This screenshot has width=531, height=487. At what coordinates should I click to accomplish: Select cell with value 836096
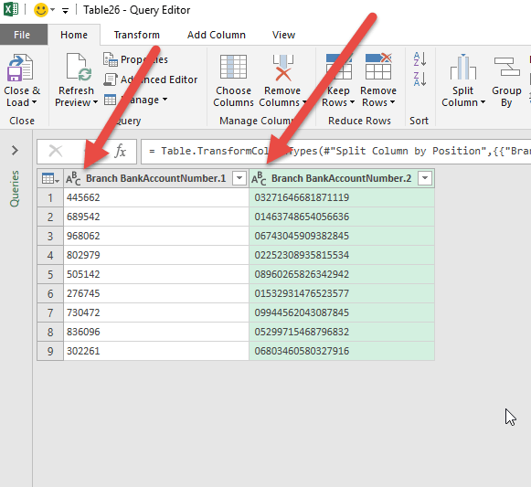tap(156, 332)
